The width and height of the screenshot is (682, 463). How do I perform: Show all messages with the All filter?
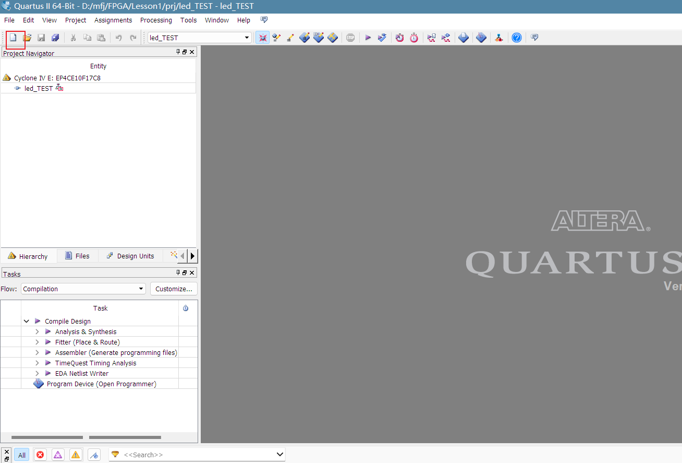(22, 455)
